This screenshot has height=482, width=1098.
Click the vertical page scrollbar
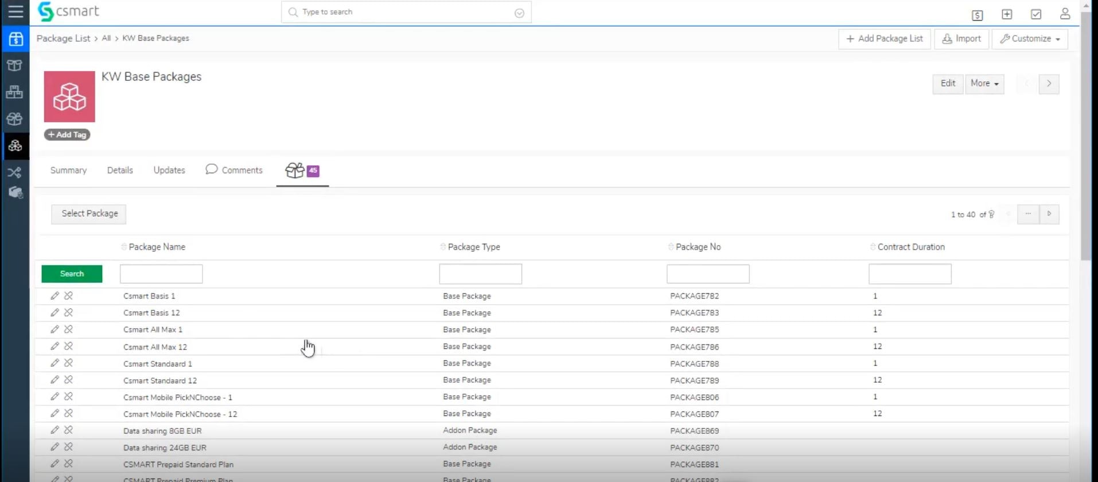coord(1086,135)
